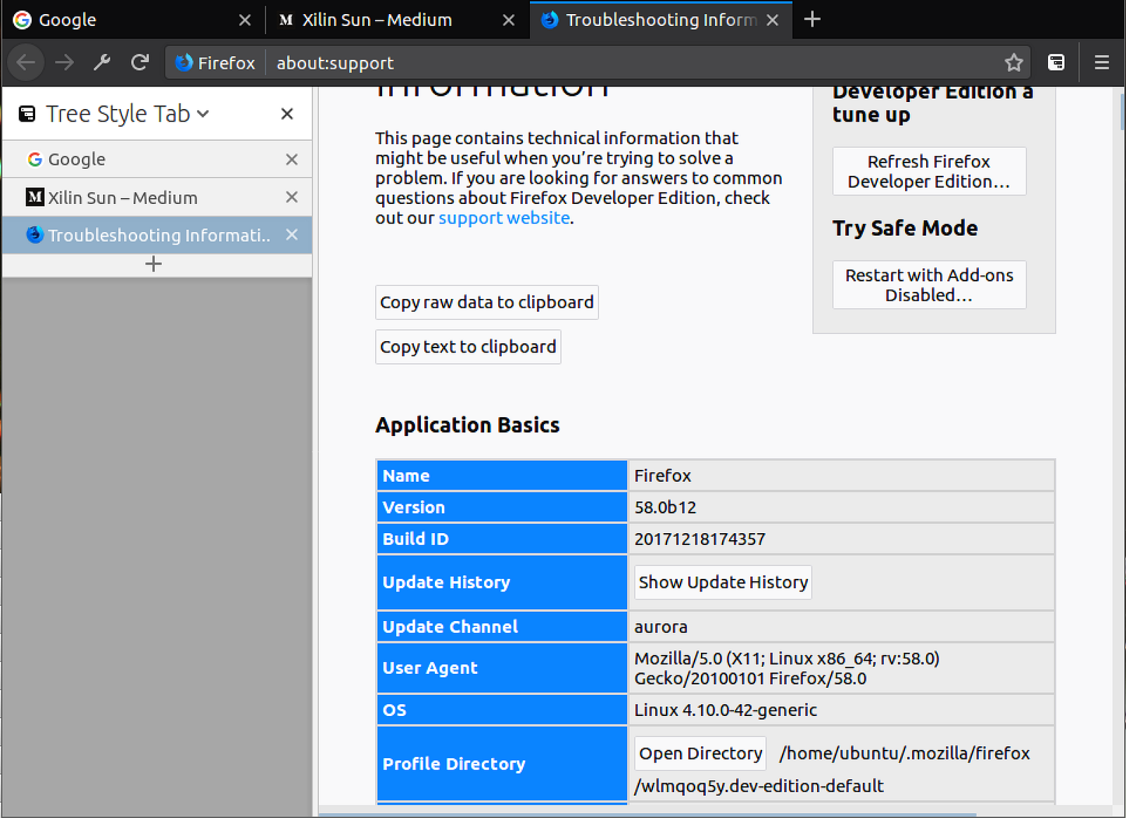Close Xilin Sun – Medium sidebar entry
This screenshot has width=1126, height=818.
click(x=292, y=198)
